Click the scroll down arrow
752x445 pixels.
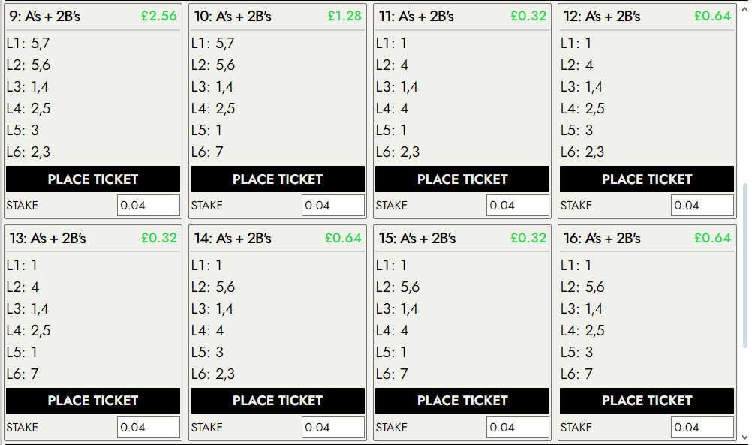(744, 437)
